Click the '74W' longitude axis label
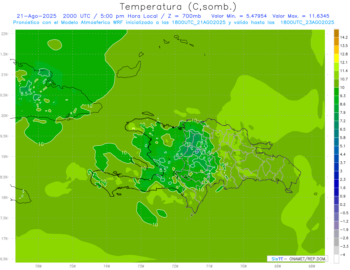Viewport: 350px width, 270px height. click(x=106, y=266)
